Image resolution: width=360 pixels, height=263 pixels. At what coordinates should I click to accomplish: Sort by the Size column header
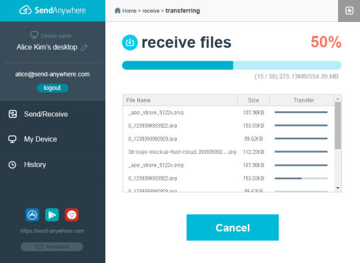(x=253, y=100)
